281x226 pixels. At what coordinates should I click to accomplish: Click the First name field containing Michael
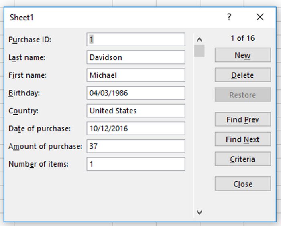point(136,75)
